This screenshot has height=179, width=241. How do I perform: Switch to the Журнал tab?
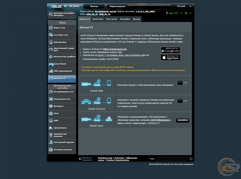coord(136,19)
